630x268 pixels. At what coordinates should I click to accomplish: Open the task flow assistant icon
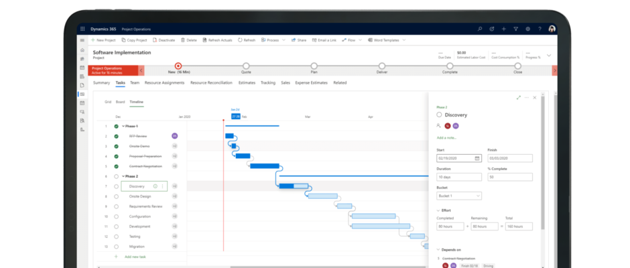[492, 29]
